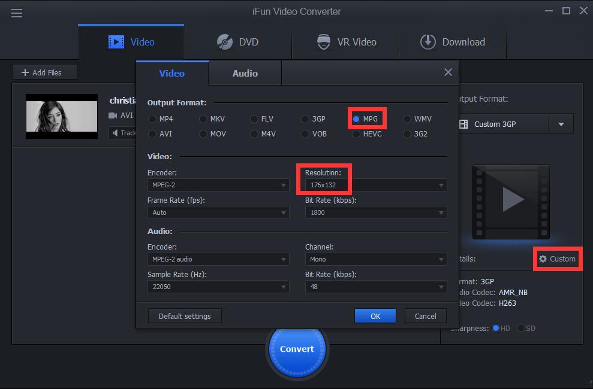The image size is (593, 389).
Task: Choose HD sharpness option
Action: (x=501, y=328)
